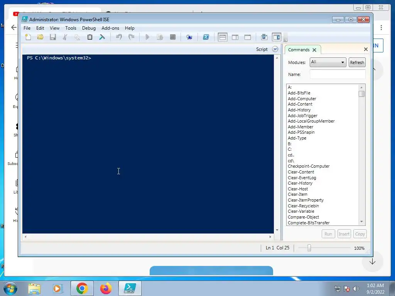The image size is (395, 296).
Task: Click the Save floppy disk icon
Action: (x=52, y=37)
